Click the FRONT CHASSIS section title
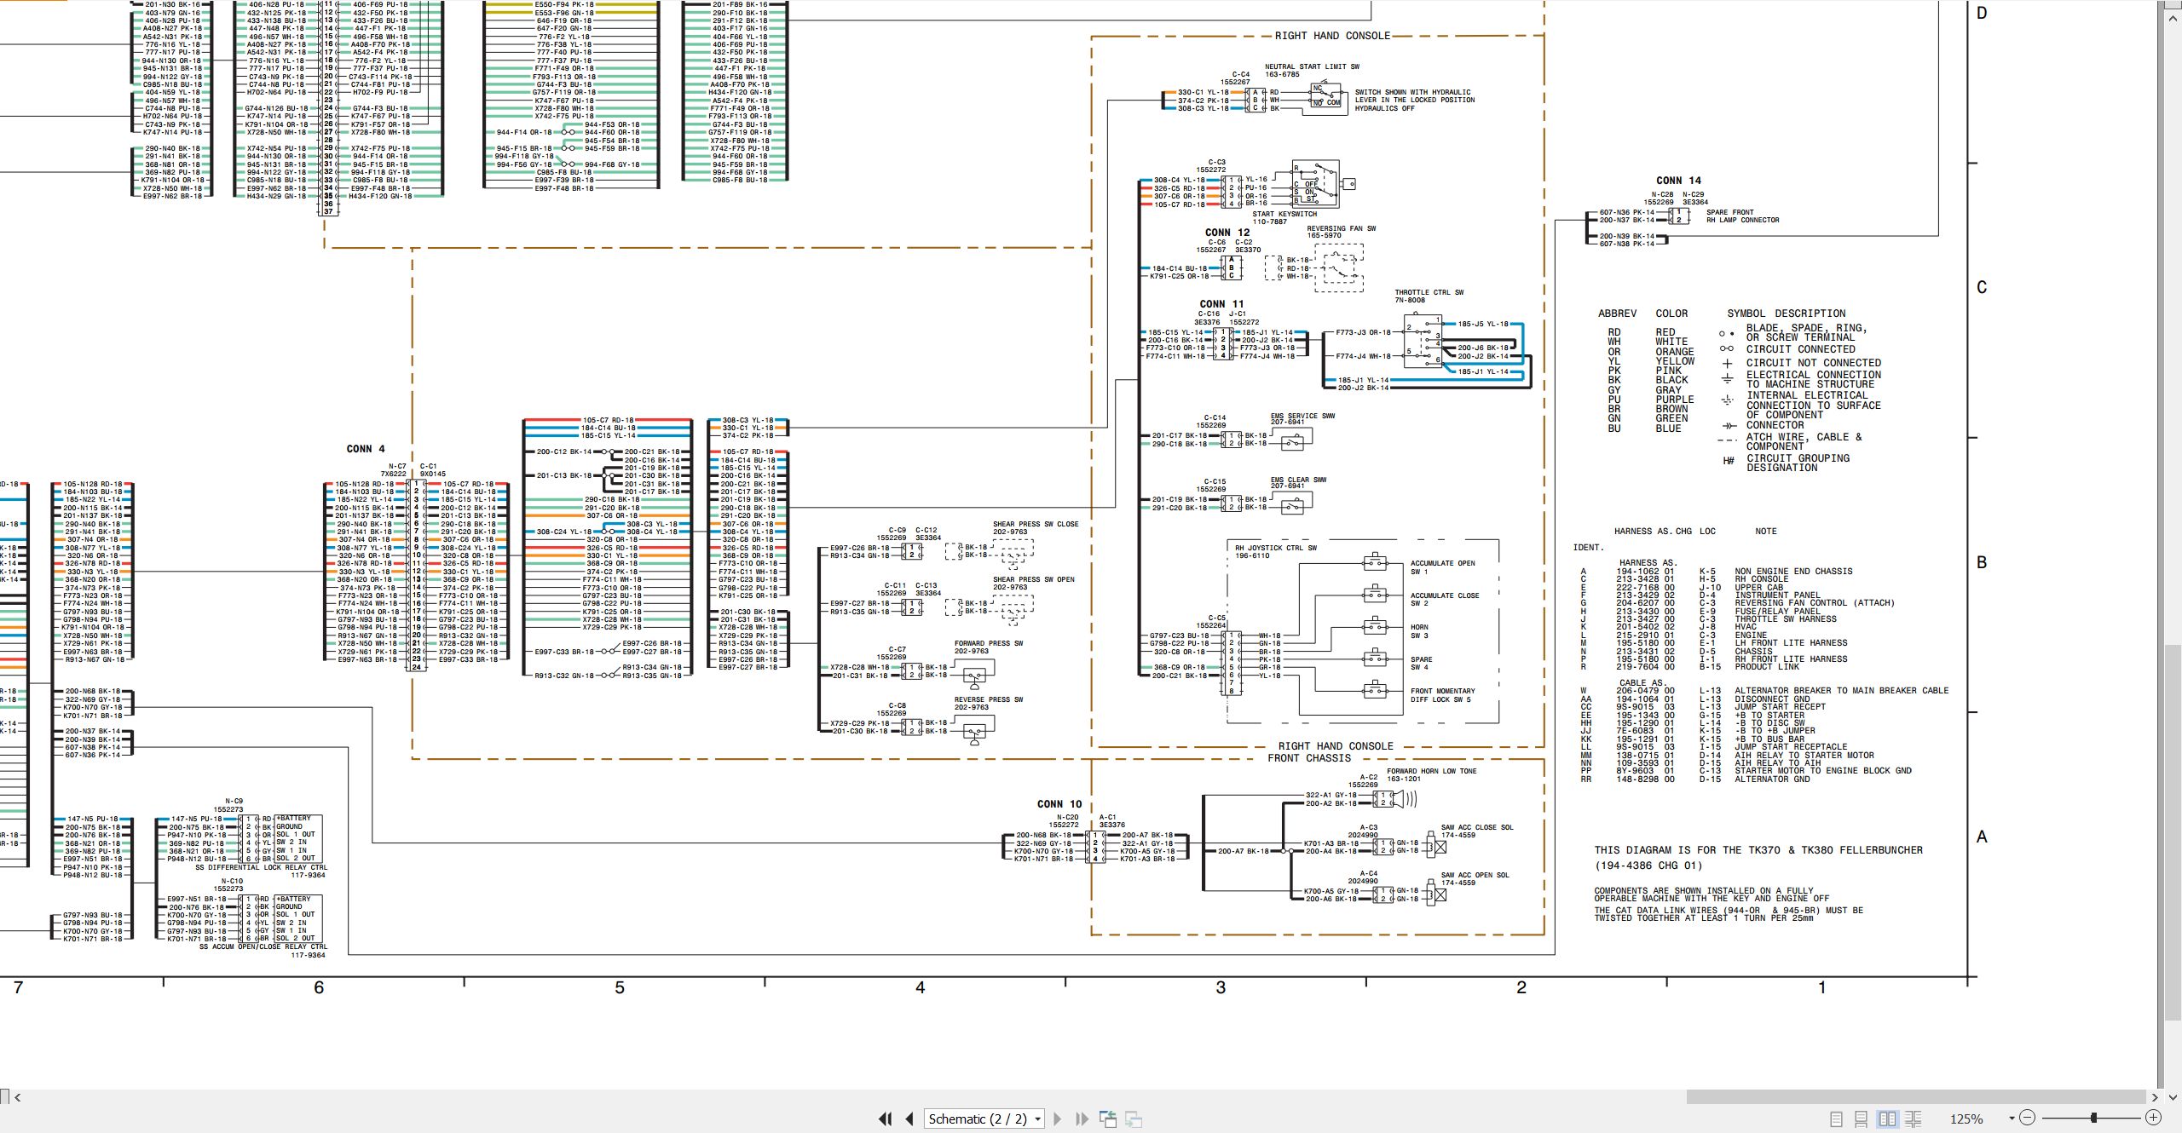The width and height of the screenshot is (2182, 1133). pyautogui.click(x=1309, y=758)
